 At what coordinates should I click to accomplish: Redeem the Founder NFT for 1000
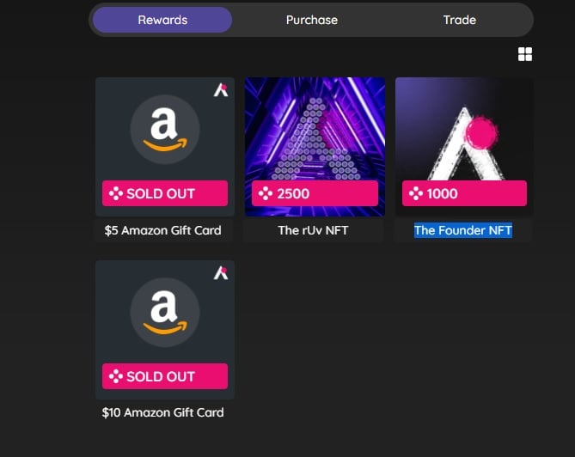[464, 193]
